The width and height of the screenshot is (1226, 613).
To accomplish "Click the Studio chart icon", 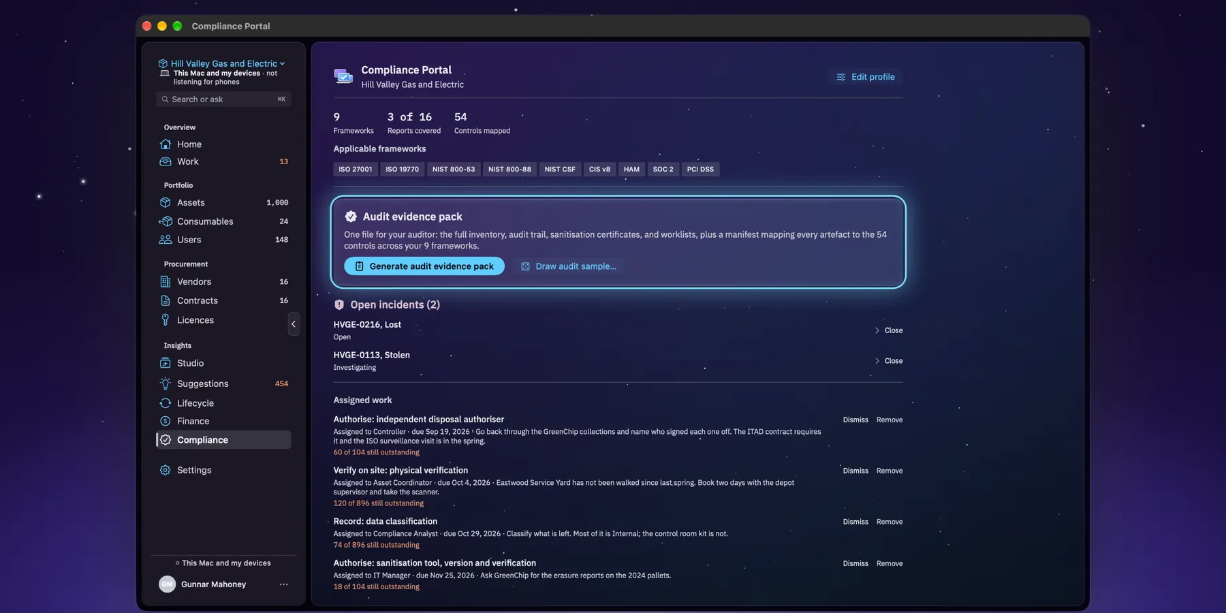I will 165,363.
